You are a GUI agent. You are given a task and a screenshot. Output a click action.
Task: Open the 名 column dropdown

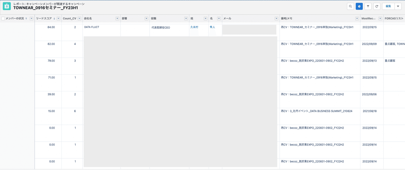click(219, 18)
